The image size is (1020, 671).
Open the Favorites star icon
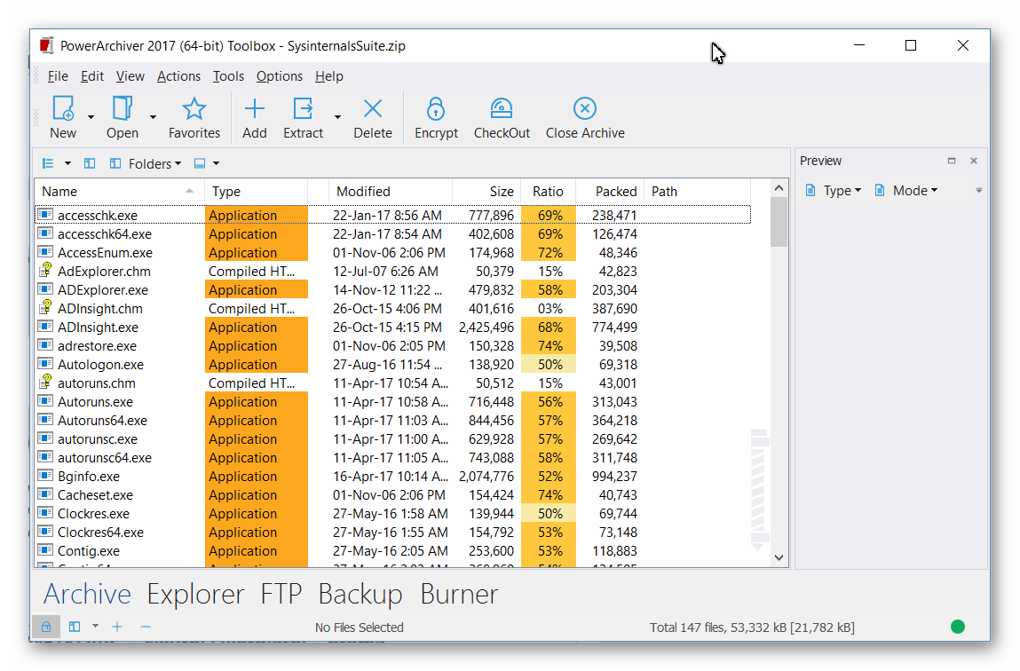coord(194,108)
